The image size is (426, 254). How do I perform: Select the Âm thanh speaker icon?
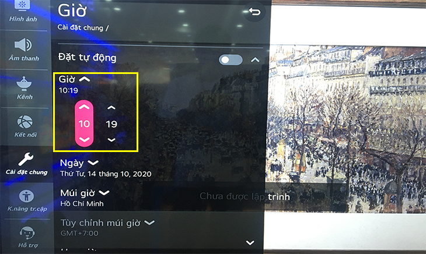pyautogui.click(x=23, y=45)
